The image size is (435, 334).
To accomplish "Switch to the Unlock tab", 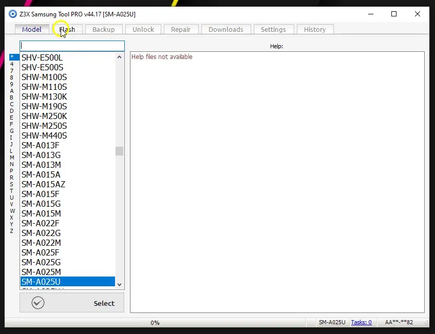I will 143,29.
